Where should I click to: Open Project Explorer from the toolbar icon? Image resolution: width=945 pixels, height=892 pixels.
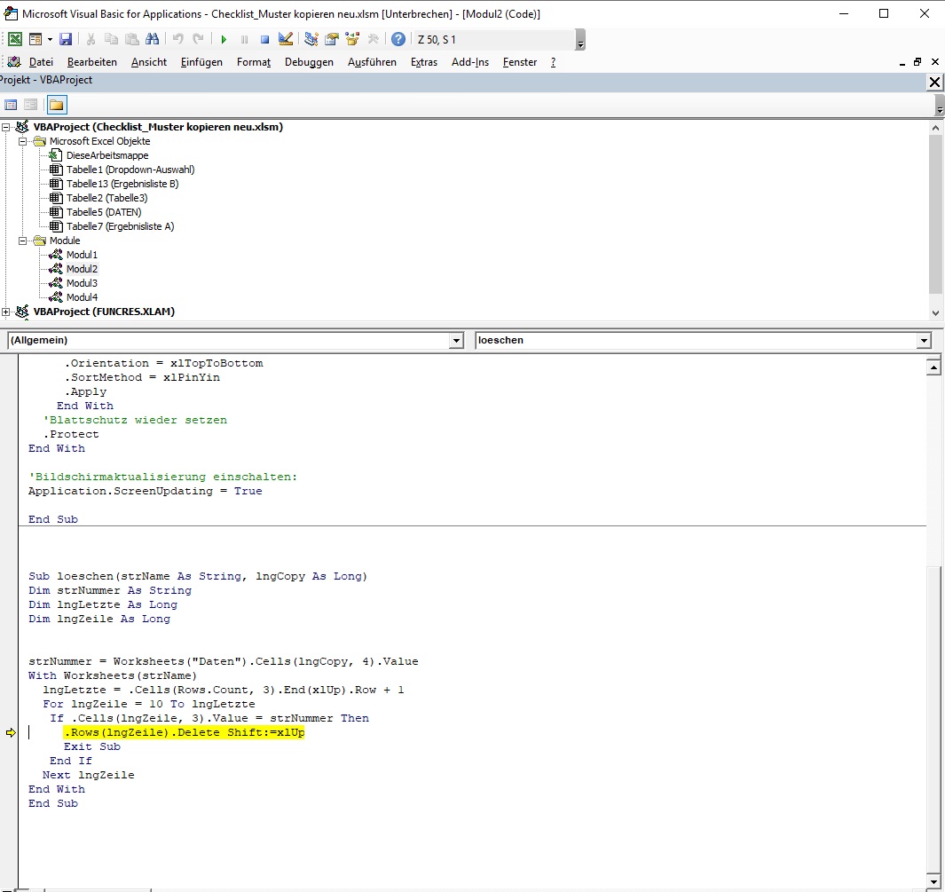[x=311, y=39]
